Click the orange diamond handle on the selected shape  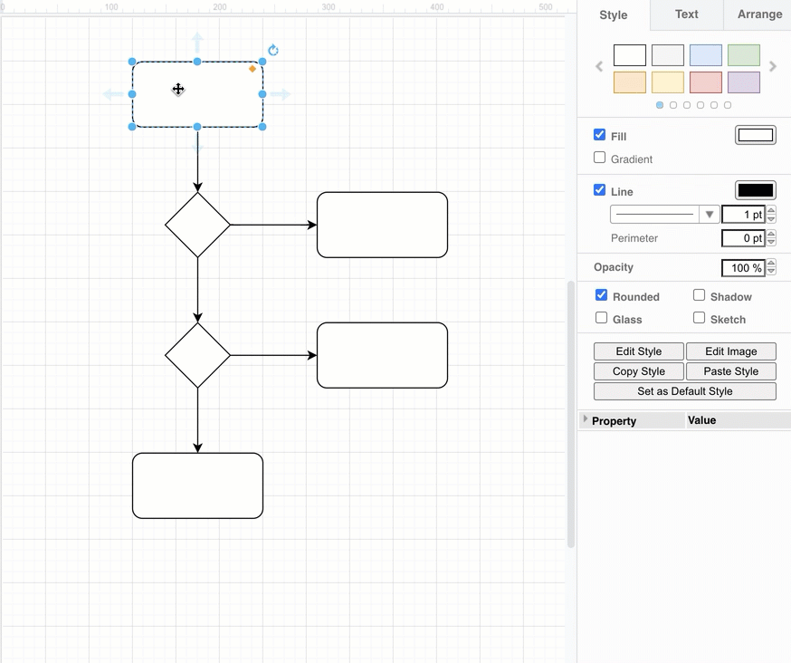[253, 68]
